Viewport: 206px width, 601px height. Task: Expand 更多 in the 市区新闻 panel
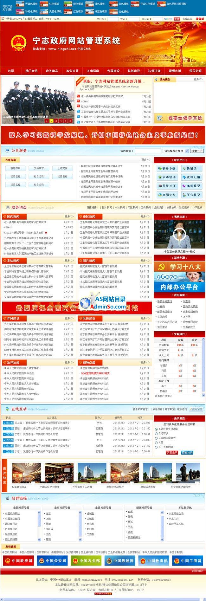(145, 216)
